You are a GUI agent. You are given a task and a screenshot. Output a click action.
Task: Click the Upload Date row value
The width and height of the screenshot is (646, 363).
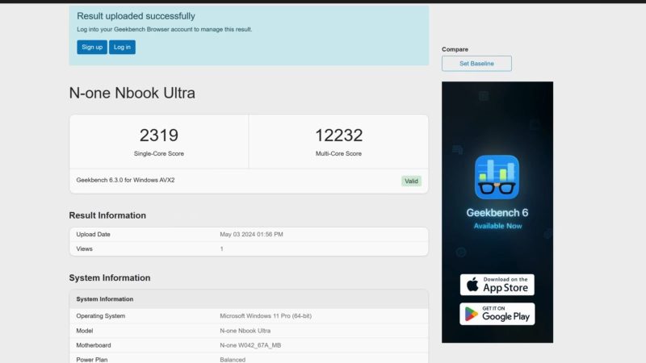pos(251,234)
